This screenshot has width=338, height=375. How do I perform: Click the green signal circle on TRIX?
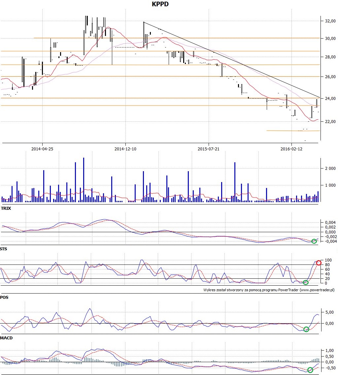click(314, 241)
